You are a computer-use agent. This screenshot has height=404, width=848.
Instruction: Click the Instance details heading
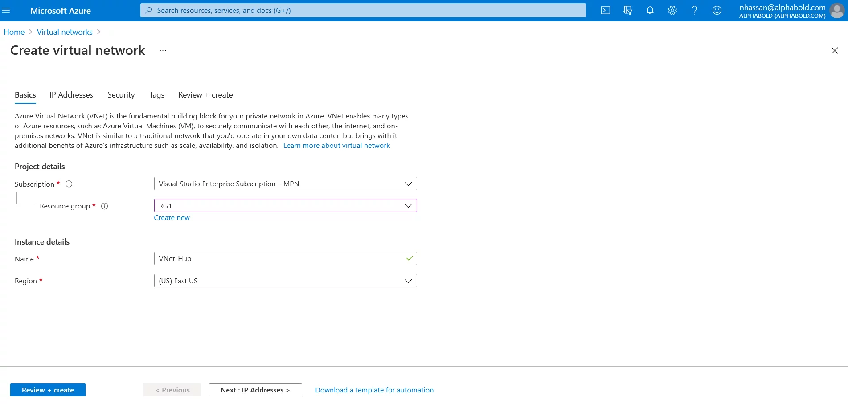click(42, 242)
